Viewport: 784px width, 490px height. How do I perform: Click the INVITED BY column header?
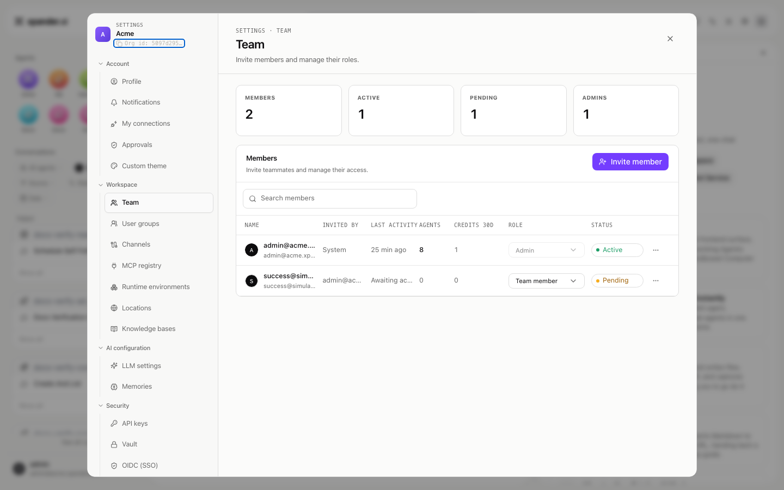pos(340,225)
